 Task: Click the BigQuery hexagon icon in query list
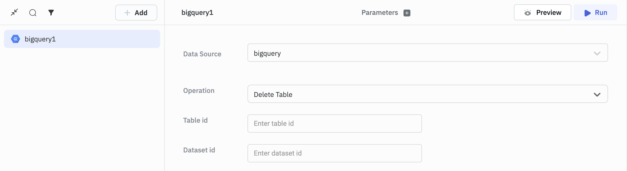(x=16, y=39)
